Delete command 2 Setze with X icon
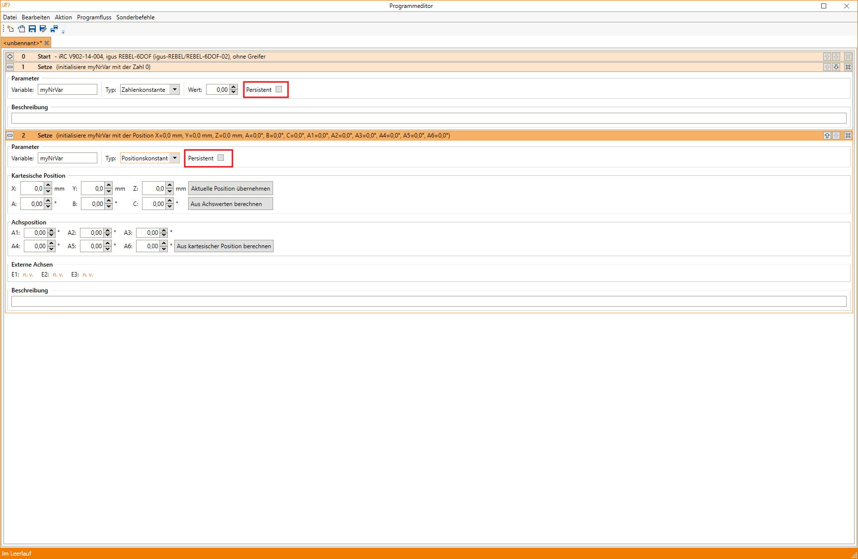The width and height of the screenshot is (858, 559). click(848, 136)
